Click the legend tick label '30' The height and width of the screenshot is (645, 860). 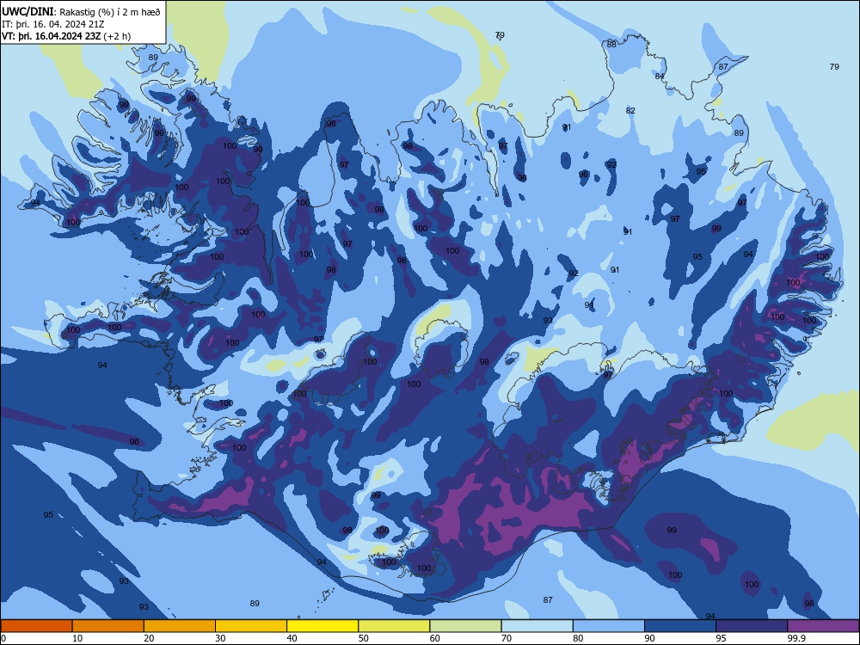coord(220,638)
